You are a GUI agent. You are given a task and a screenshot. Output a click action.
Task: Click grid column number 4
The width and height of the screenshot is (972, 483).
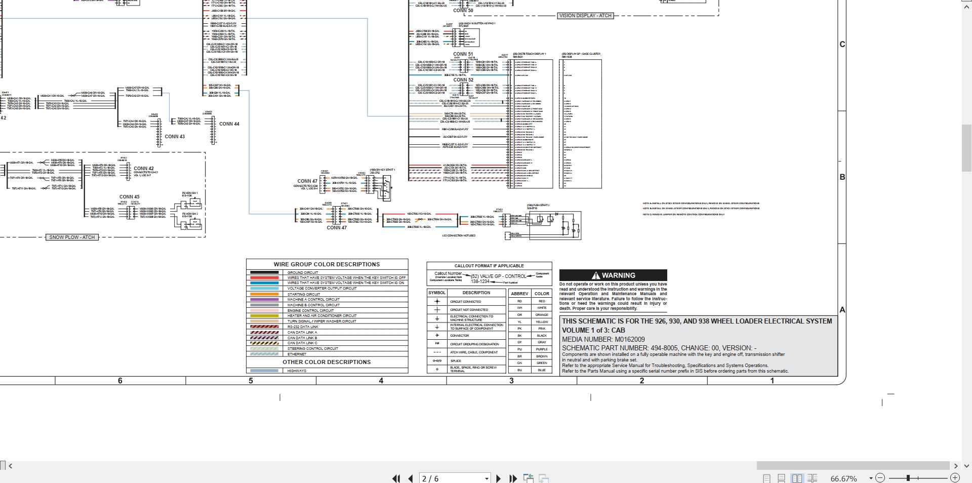[x=381, y=381]
